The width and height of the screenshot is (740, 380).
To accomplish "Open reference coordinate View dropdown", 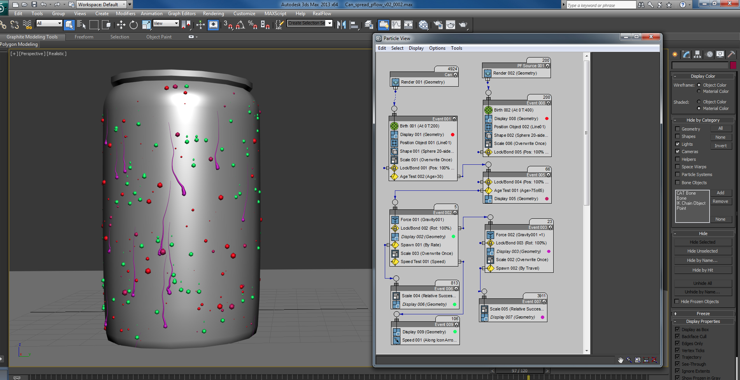I will point(166,23).
